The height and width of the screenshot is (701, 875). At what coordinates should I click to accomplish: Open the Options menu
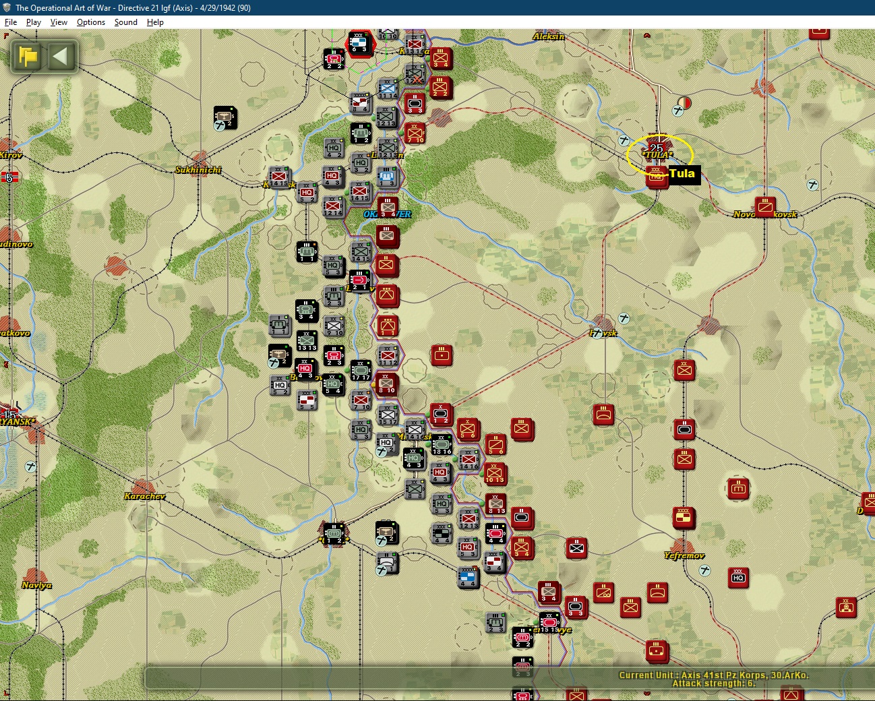point(91,22)
